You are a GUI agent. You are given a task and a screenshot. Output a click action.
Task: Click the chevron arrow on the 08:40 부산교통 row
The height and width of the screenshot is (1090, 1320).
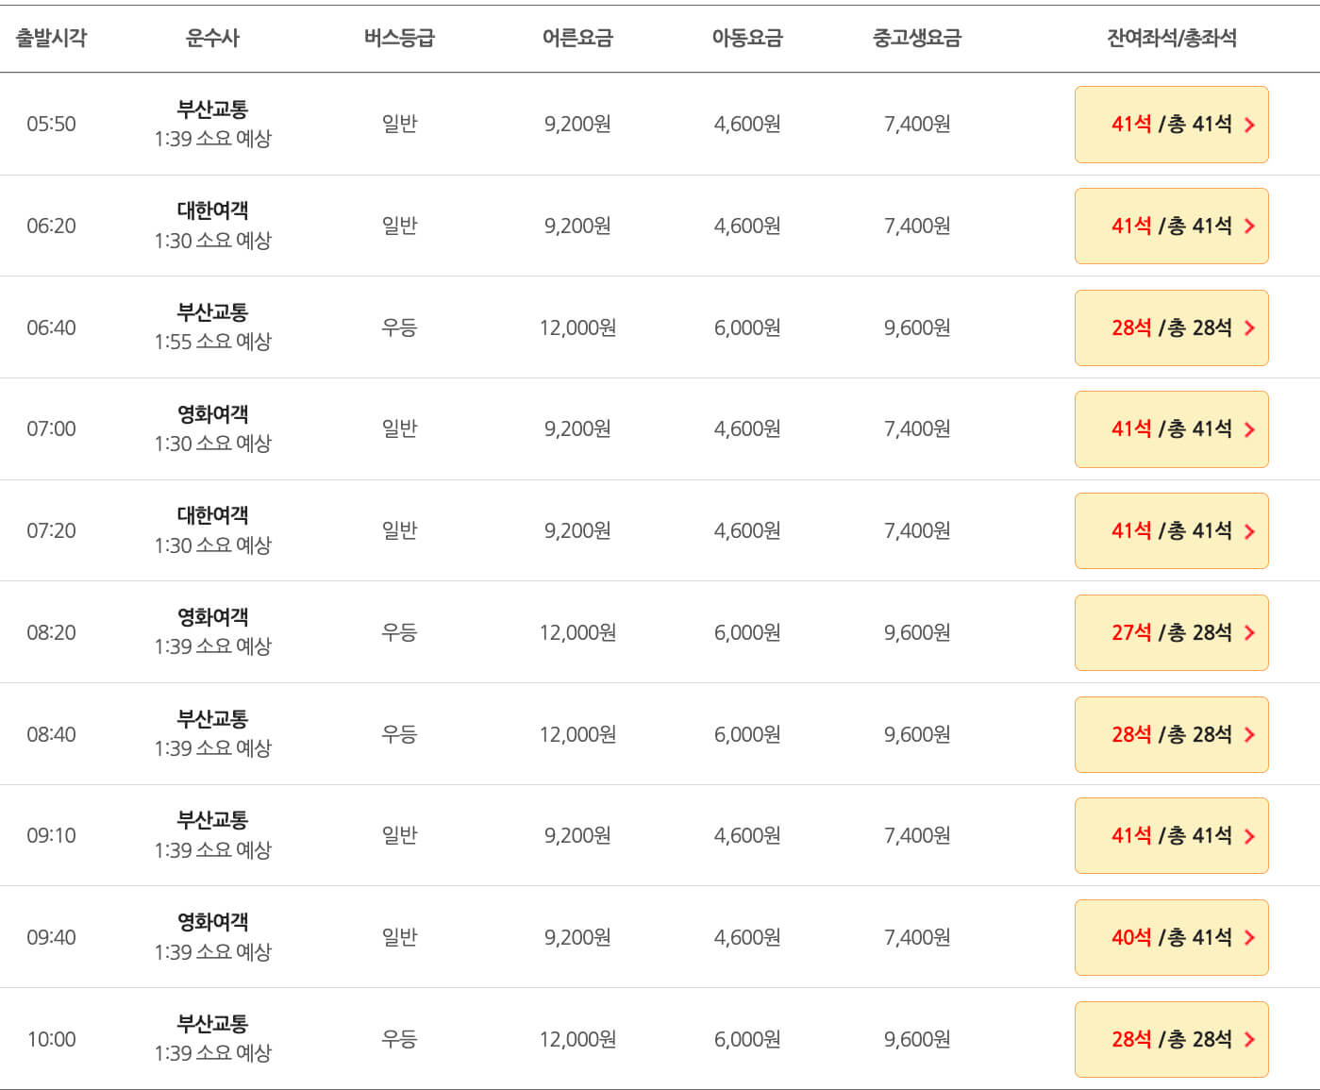(1251, 734)
